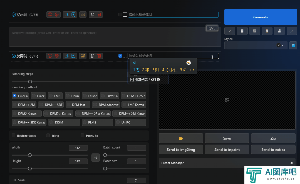Click the translate icon in the 提示词 row
The height and width of the screenshot is (184, 300).
pyautogui.click(x=83, y=14)
